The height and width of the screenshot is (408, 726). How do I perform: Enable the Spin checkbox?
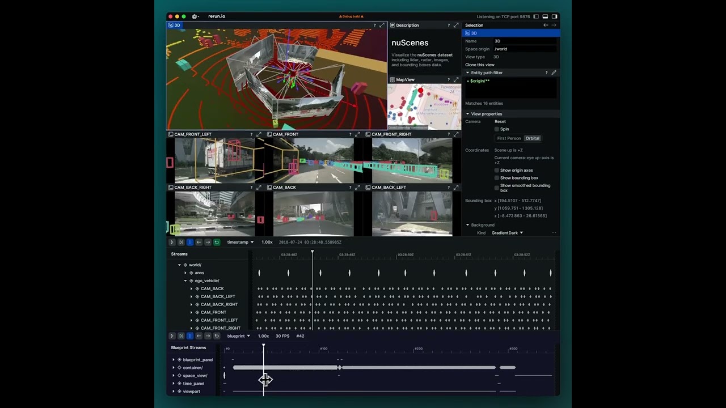pyautogui.click(x=497, y=129)
